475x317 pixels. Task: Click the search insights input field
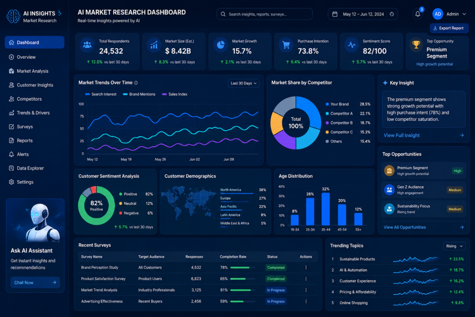tap(264, 14)
